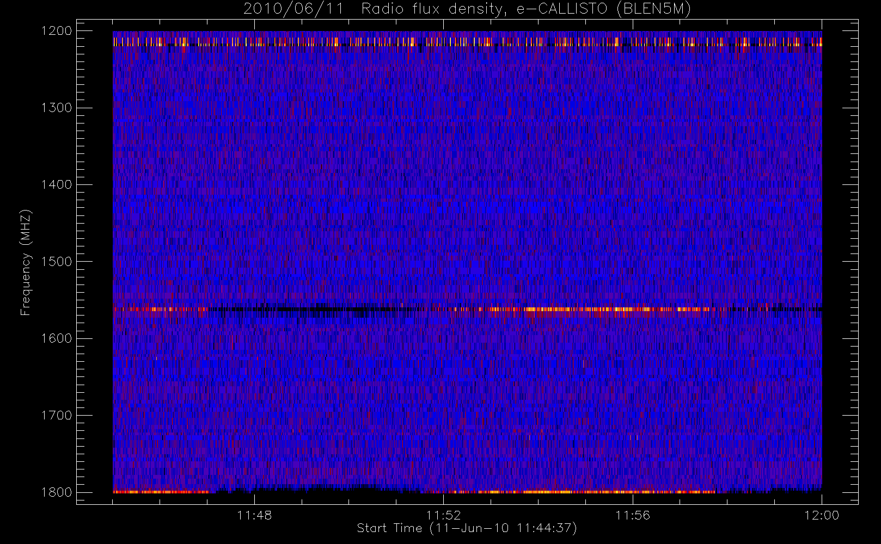
Task: Click the 'Start Time (11-Jun-10 11:44:37)' label
Action: click(x=467, y=528)
